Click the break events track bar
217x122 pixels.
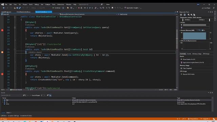click(x=194, y=25)
